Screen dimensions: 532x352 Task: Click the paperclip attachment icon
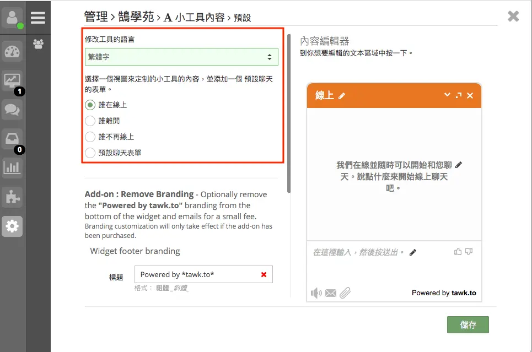click(345, 293)
